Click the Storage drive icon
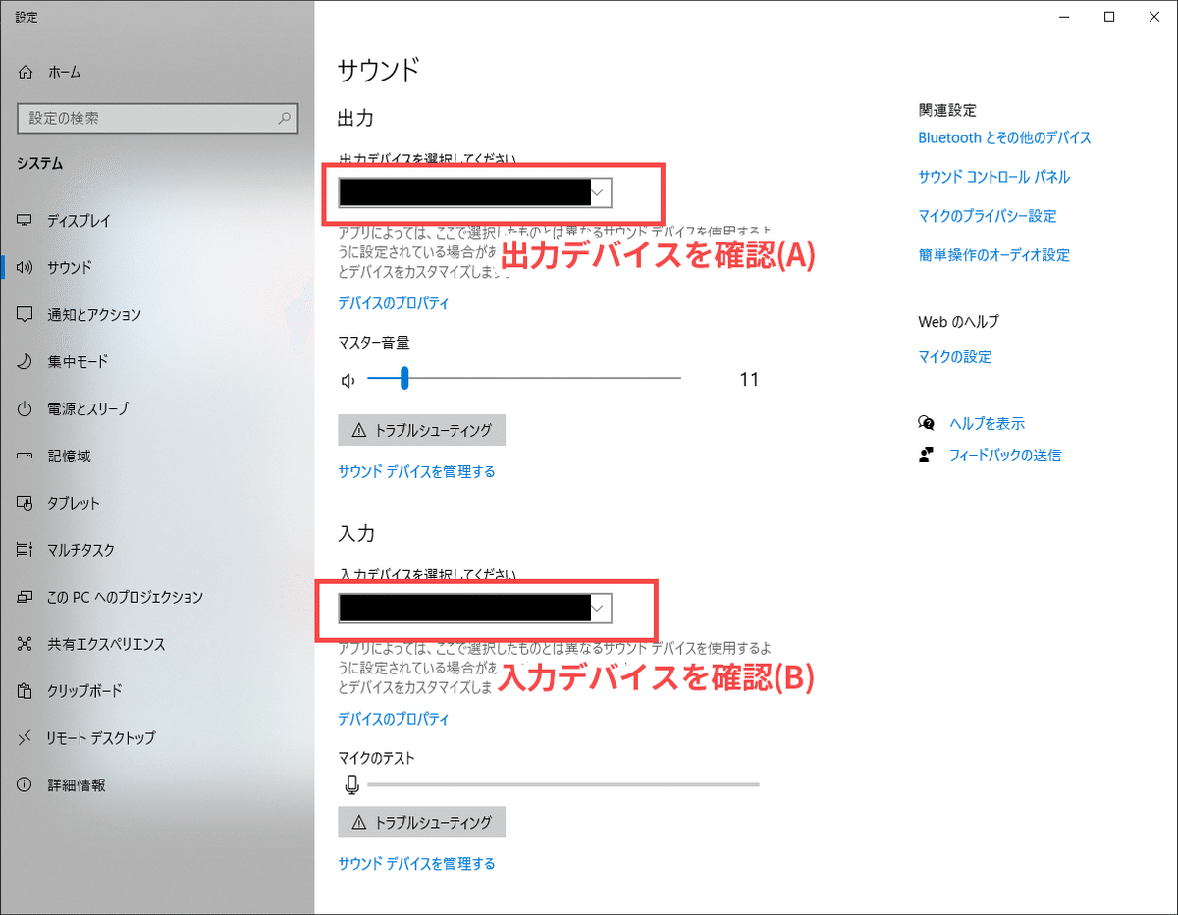This screenshot has width=1178, height=915. (26, 456)
